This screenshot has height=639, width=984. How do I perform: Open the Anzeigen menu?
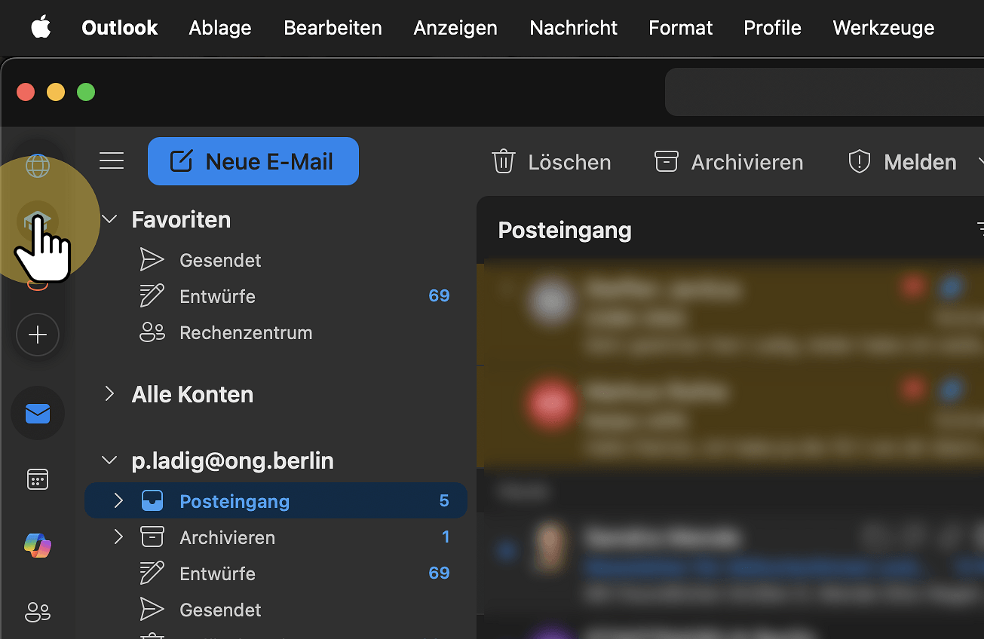tap(455, 28)
